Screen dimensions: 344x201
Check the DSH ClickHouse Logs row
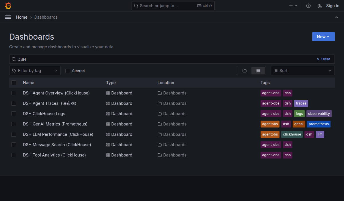point(14,114)
